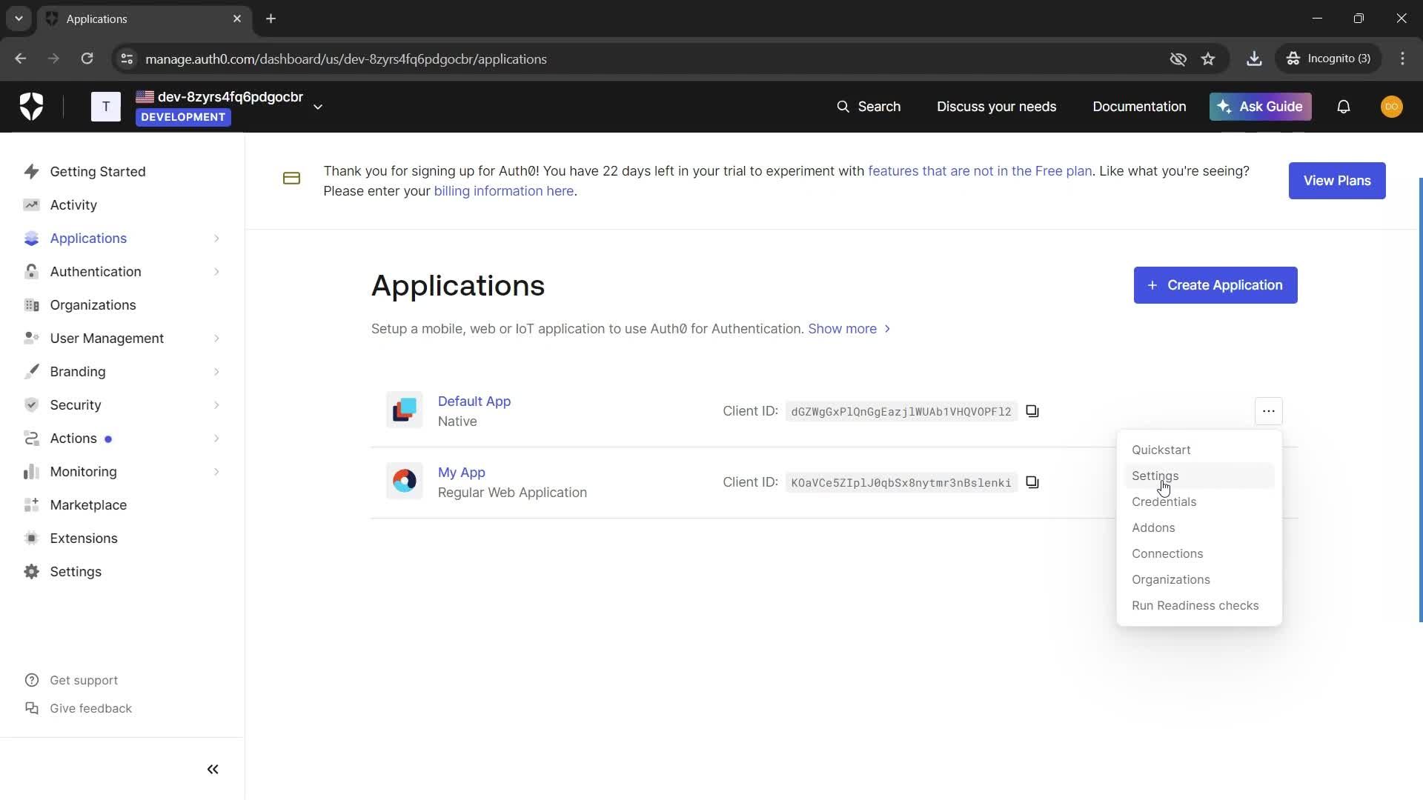Image resolution: width=1423 pixels, height=800 pixels.
Task: Click the My App client ID value
Action: (901, 482)
